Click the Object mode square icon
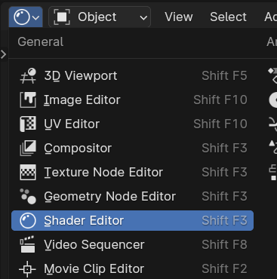Image resolution: width=277 pixels, height=279 pixels. click(x=62, y=17)
